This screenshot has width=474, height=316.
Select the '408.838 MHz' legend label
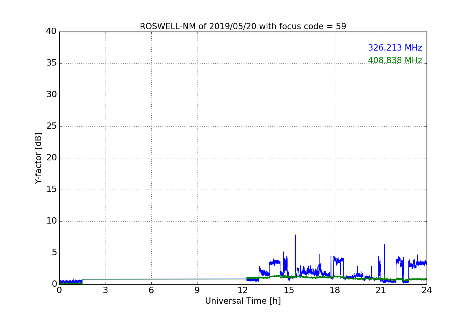[x=395, y=60]
